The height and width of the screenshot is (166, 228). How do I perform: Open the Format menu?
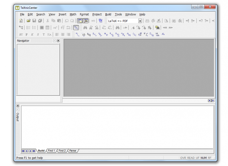(x=84, y=14)
